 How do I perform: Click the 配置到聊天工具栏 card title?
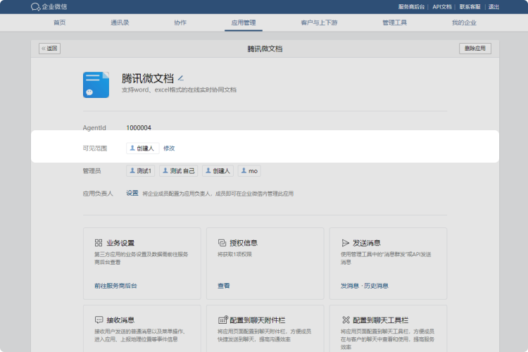tap(380, 320)
